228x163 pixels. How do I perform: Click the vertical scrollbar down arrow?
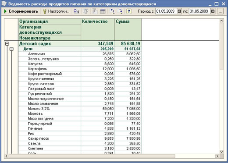point(221,152)
